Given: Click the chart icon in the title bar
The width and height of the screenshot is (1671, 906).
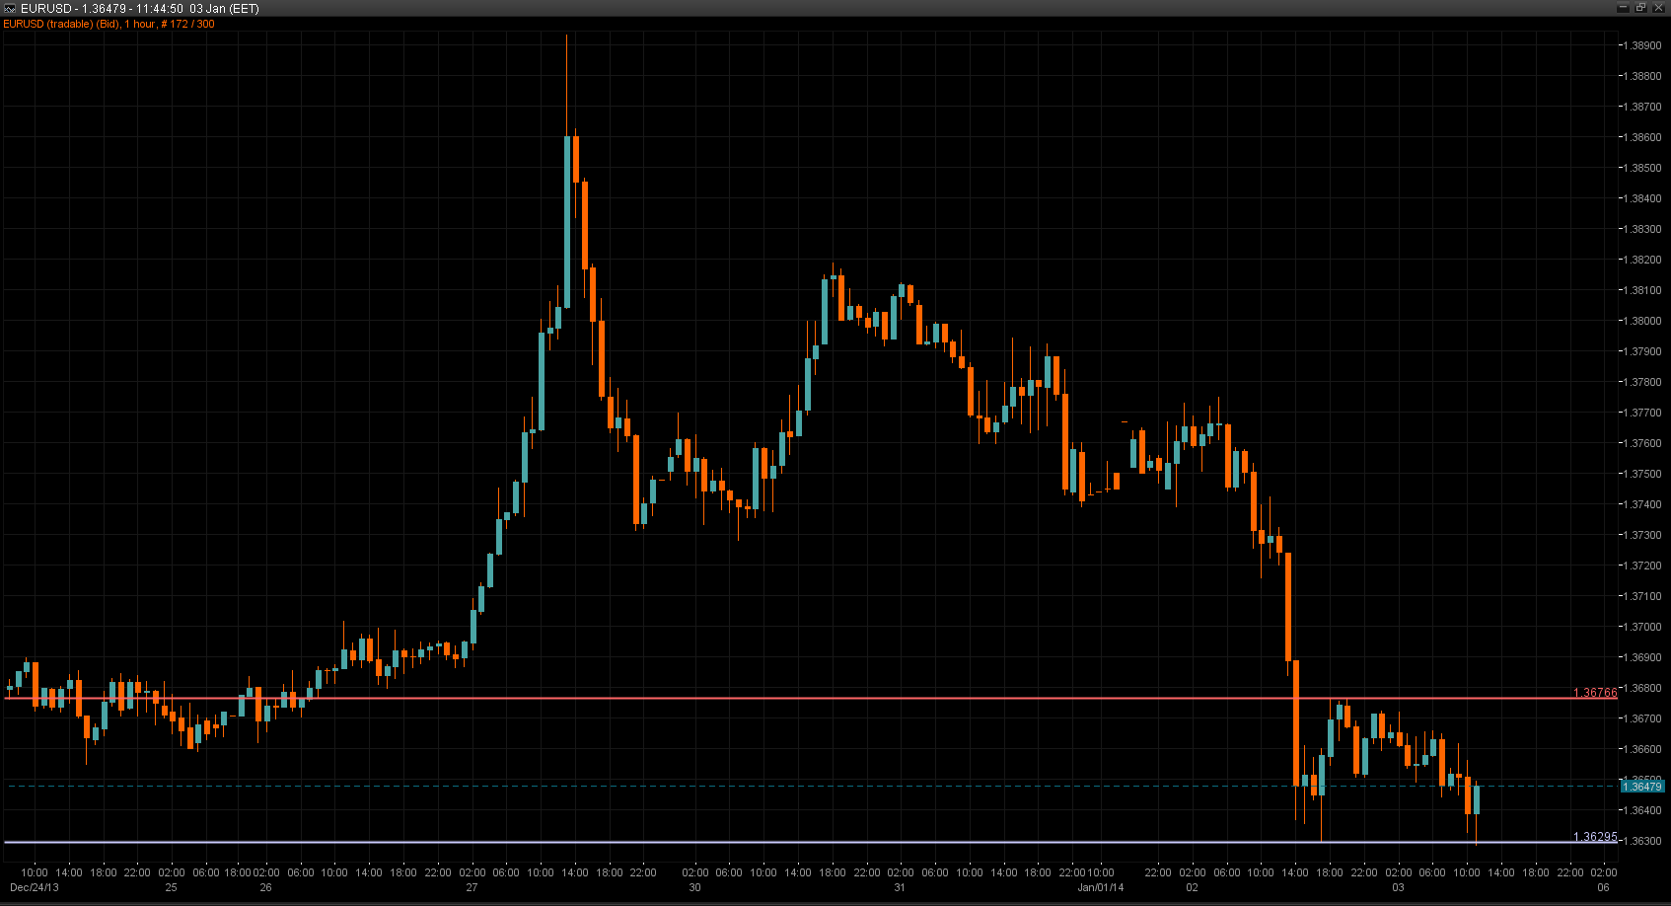Looking at the screenshot, I should pyautogui.click(x=9, y=8).
